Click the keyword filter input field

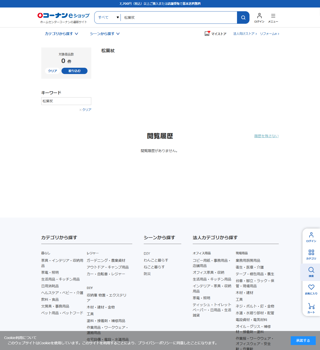pyautogui.click(x=66, y=101)
